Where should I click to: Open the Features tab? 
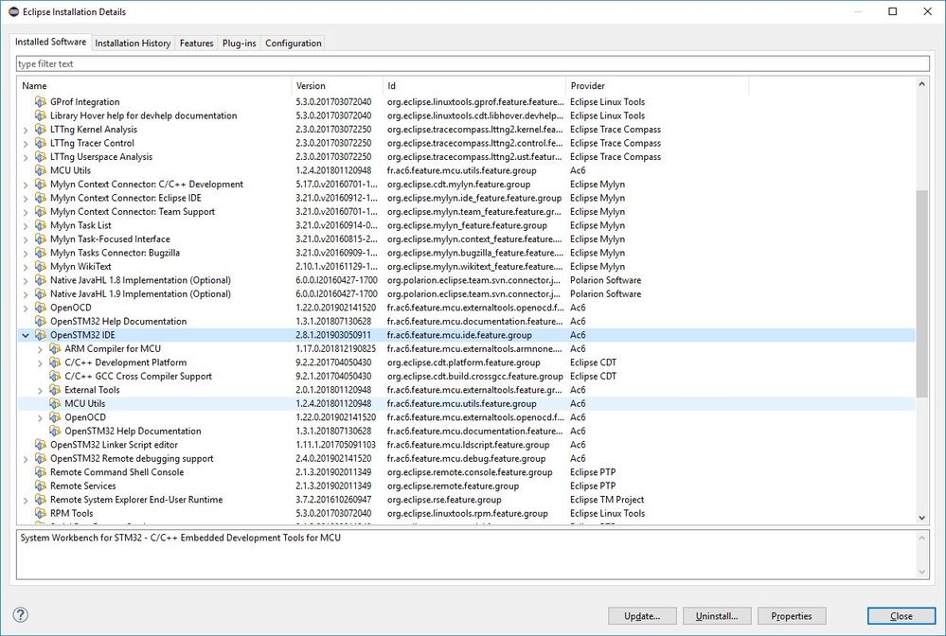point(197,43)
